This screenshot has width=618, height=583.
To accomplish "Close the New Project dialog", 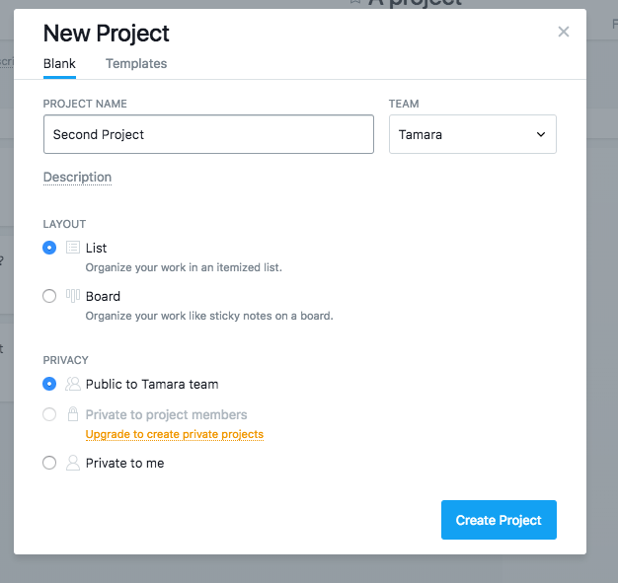I will pos(564,32).
